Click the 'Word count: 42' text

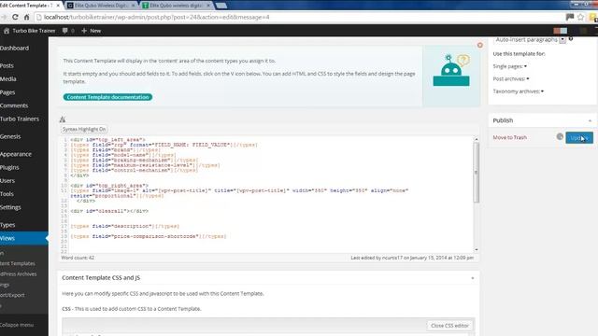coord(78,258)
